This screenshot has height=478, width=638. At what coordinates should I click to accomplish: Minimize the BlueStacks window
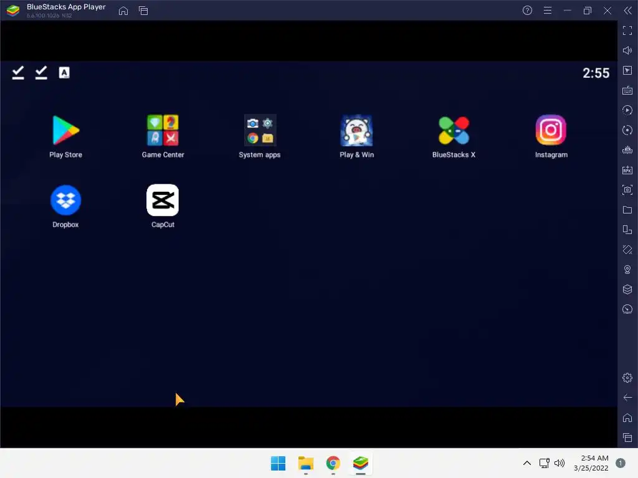click(x=568, y=11)
